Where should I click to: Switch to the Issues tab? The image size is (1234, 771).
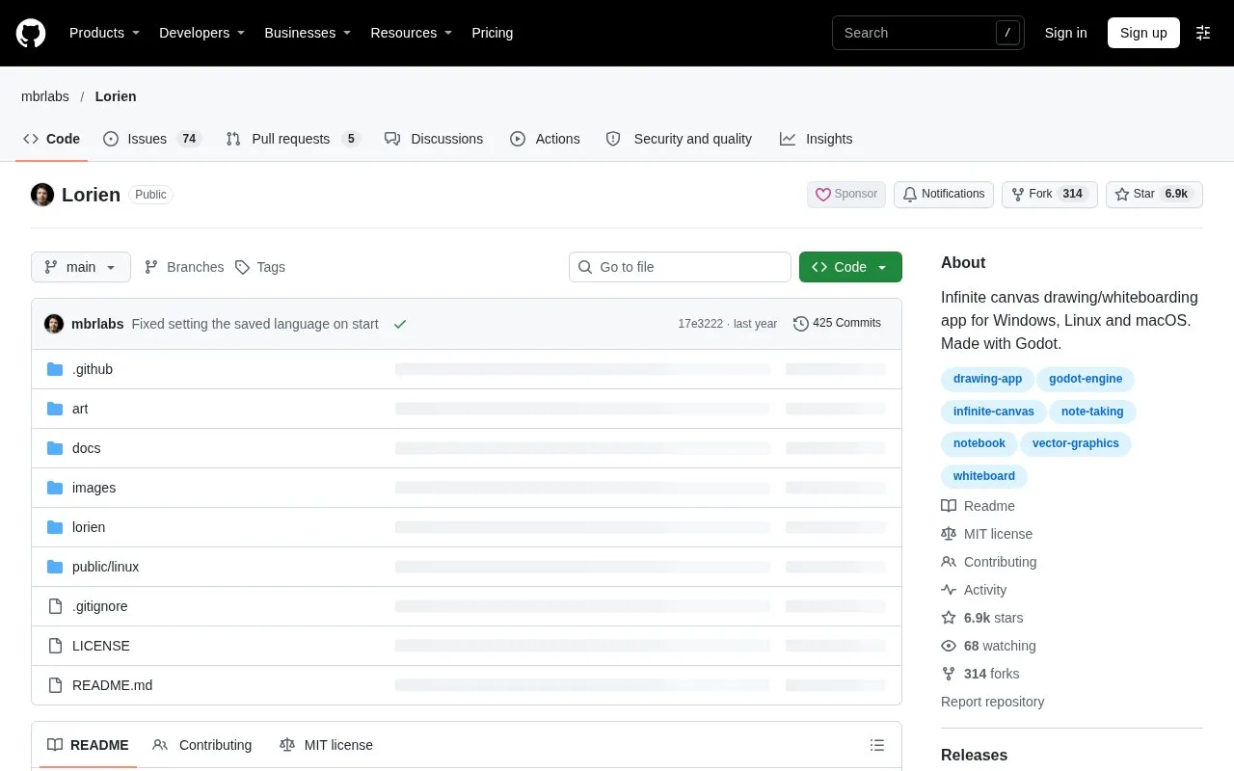(151, 139)
